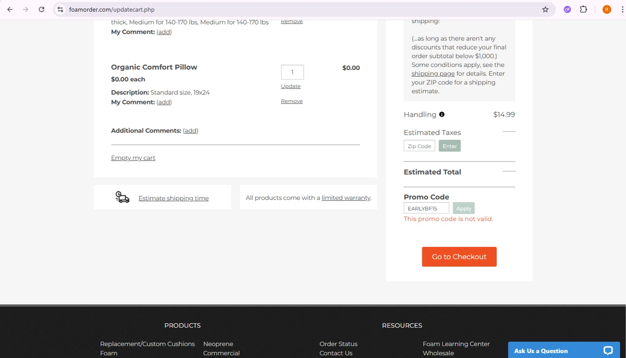Click the Estimated Total label
Image resolution: width=626 pixels, height=358 pixels.
click(432, 172)
